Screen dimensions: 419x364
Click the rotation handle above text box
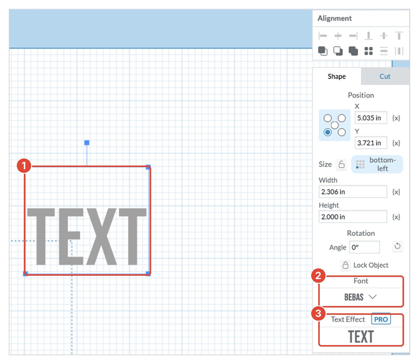click(87, 143)
